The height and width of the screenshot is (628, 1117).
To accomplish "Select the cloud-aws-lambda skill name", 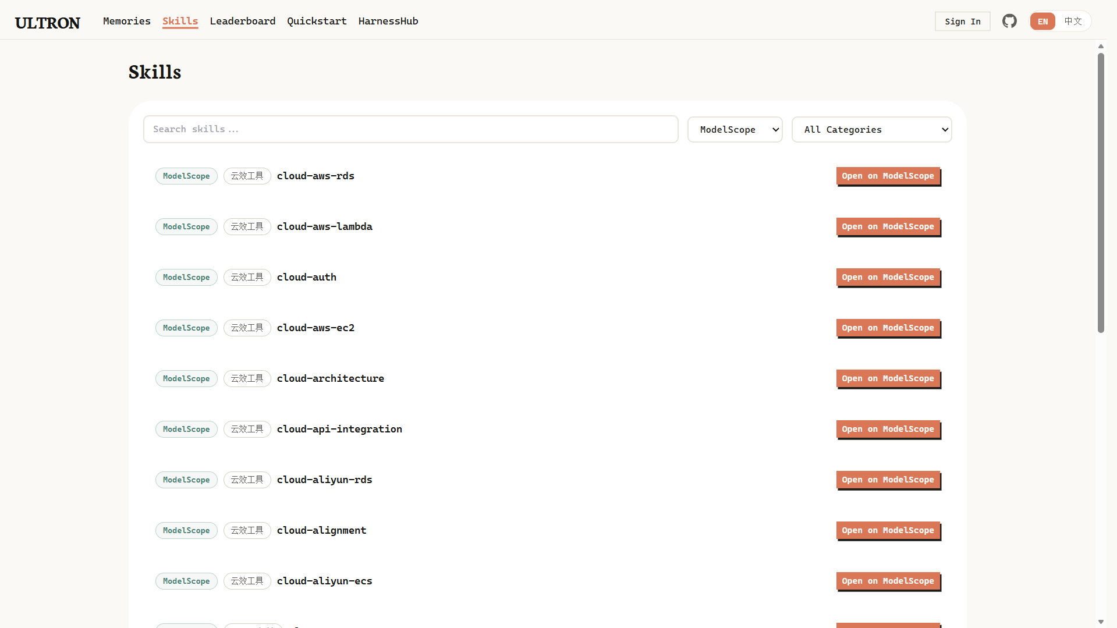I will [x=325, y=226].
